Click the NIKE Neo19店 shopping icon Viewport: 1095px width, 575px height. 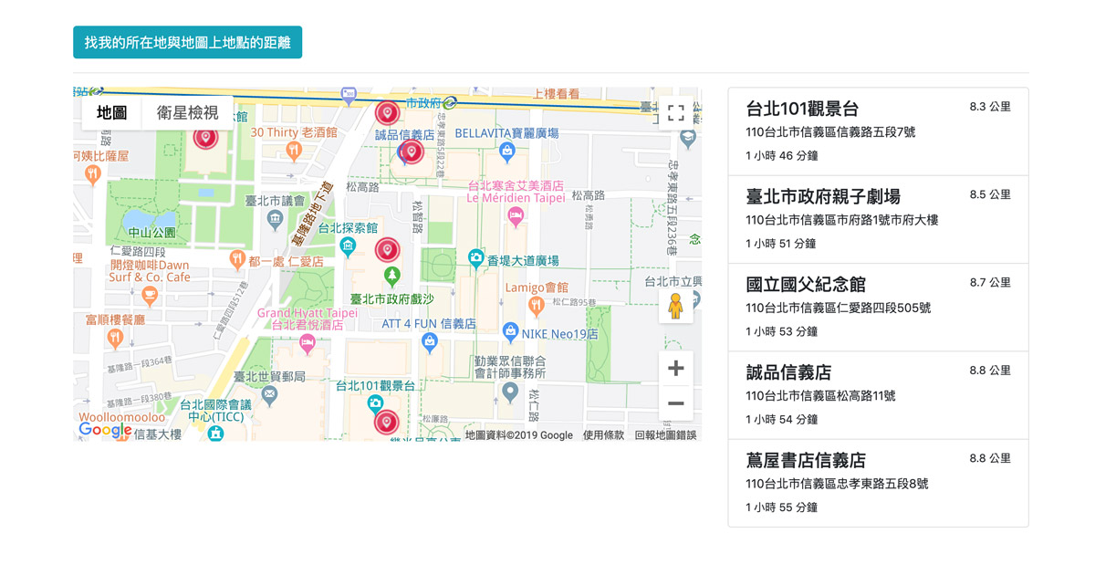[510, 332]
